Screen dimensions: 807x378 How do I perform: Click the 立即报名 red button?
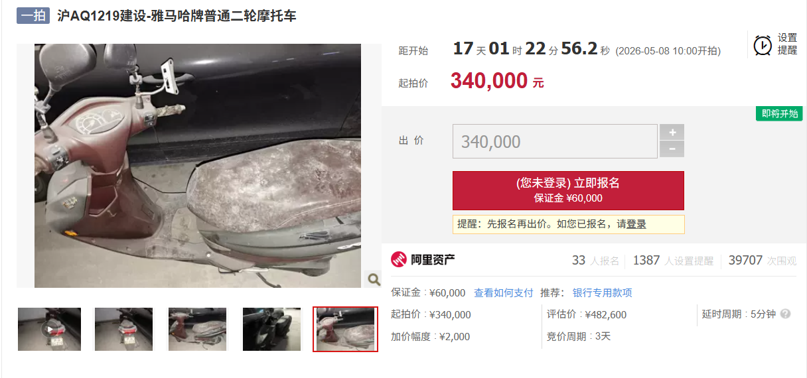pyautogui.click(x=568, y=190)
